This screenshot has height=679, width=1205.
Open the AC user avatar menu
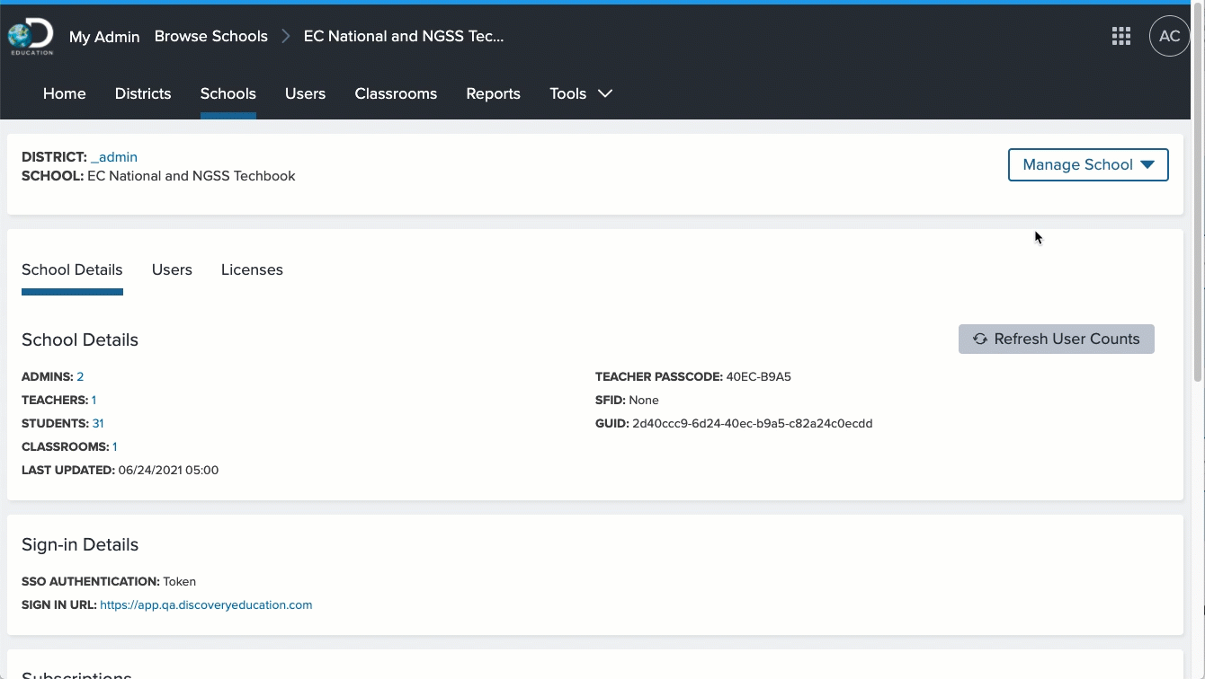(1169, 36)
